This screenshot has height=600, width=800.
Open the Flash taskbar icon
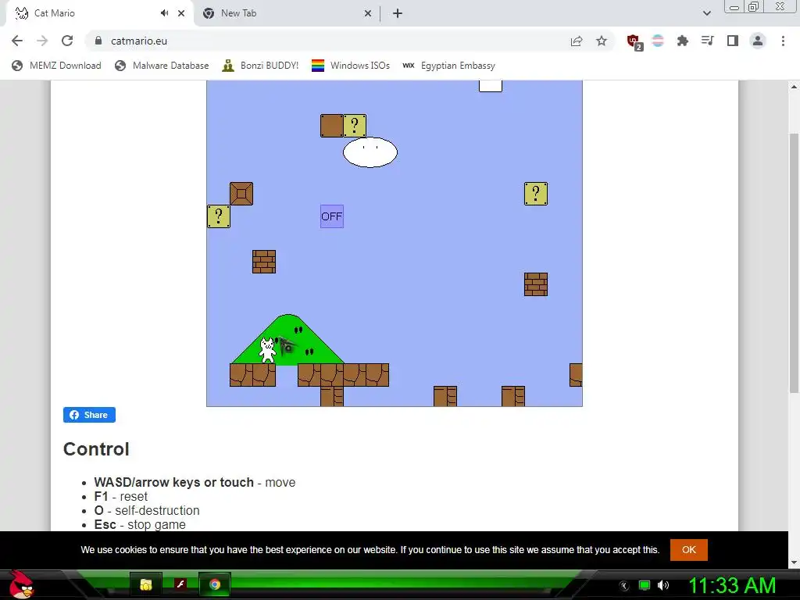[x=180, y=584]
